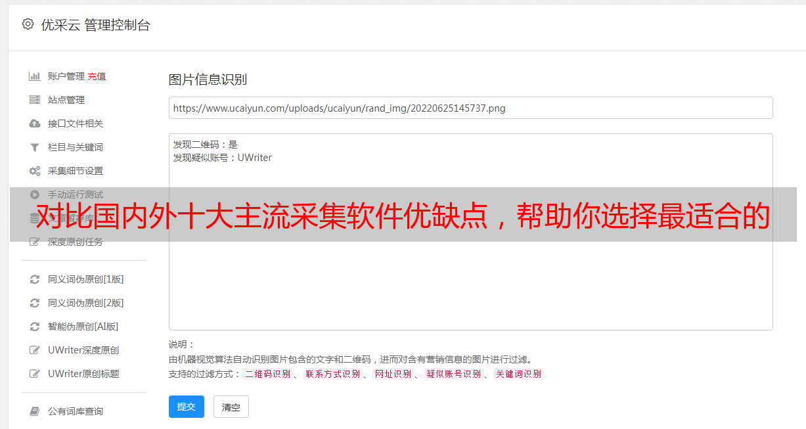Viewport: 806px width, 429px height.
Task: Open 采集细节设置 page
Action: tap(76, 171)
